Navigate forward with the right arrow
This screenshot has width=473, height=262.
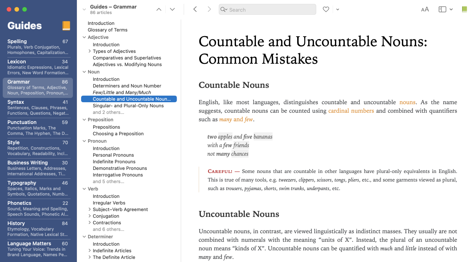point(209,9)
